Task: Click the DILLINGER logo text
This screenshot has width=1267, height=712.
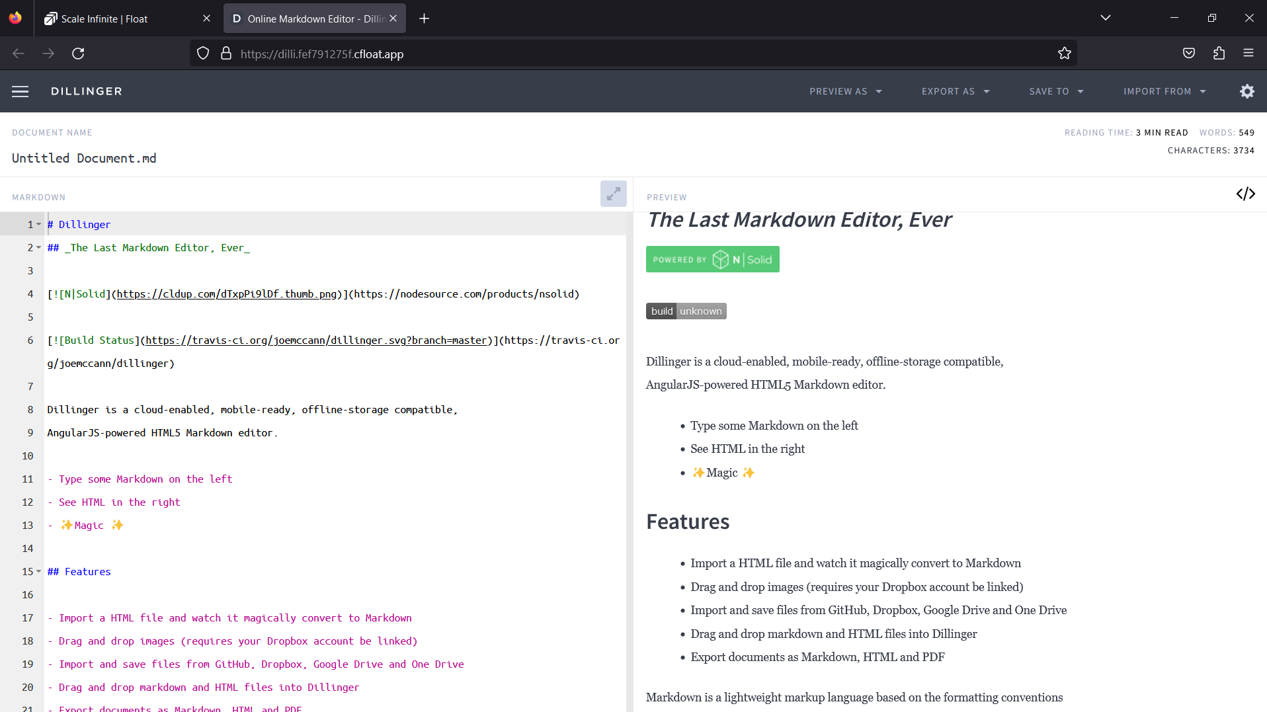Action: click(87, 91)
